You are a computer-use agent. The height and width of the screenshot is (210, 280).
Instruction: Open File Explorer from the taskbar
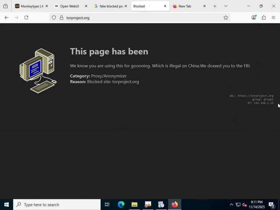(134, 205)
